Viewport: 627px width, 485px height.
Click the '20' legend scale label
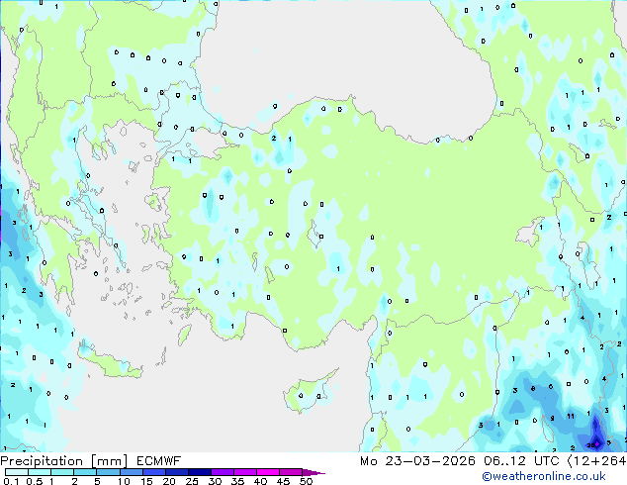pyautogui.click(x=169, y=481)
